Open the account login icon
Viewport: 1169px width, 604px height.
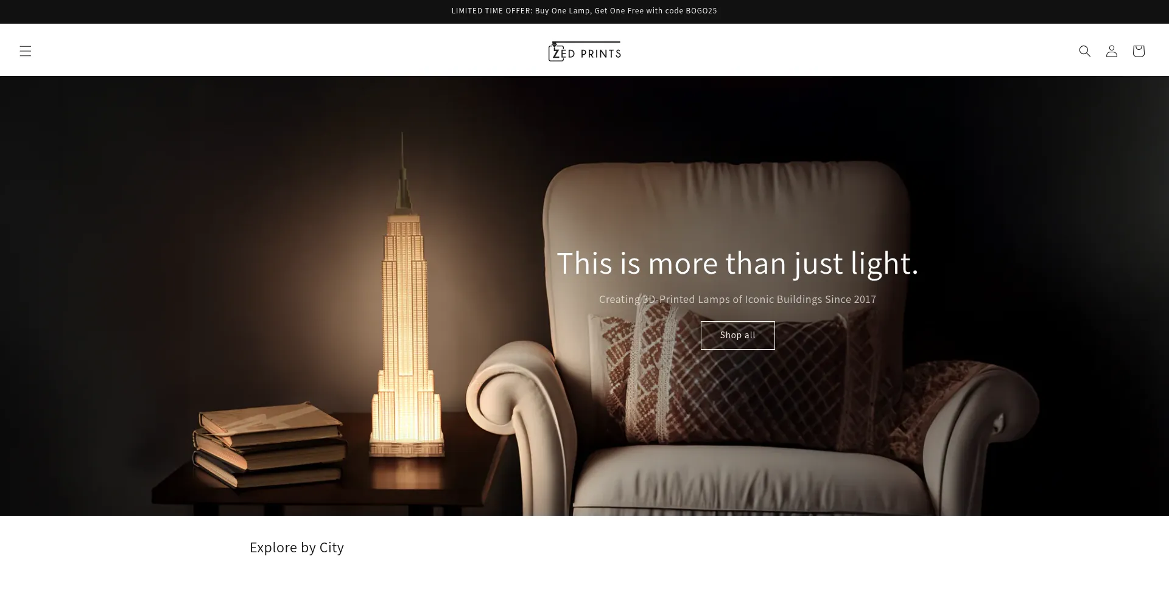point(1111,51)
